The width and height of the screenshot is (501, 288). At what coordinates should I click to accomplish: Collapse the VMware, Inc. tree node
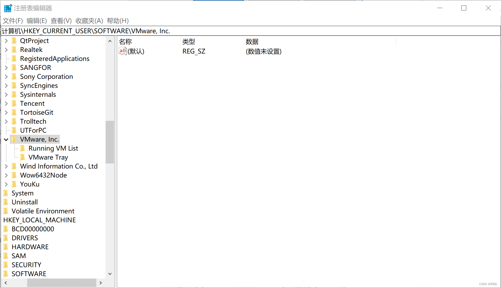pos(6,139)
